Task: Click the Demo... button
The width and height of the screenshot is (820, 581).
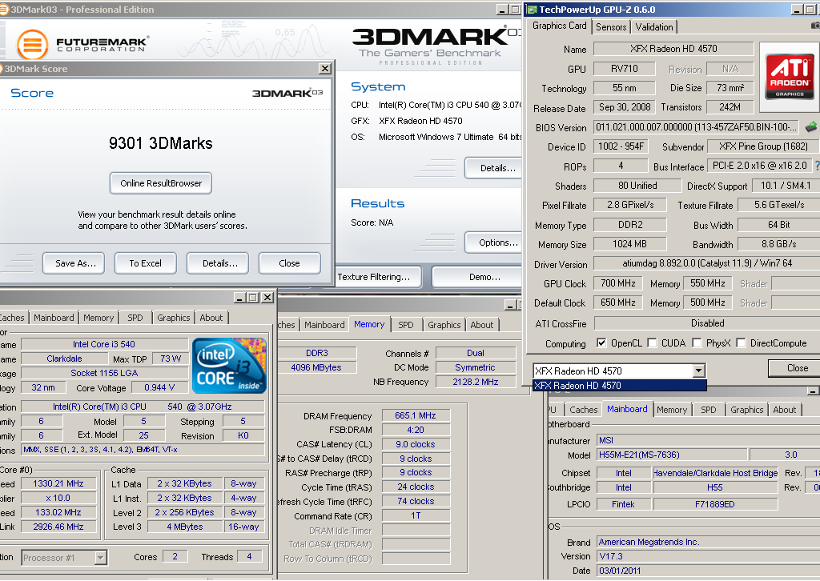Action: tap(477, 277)
